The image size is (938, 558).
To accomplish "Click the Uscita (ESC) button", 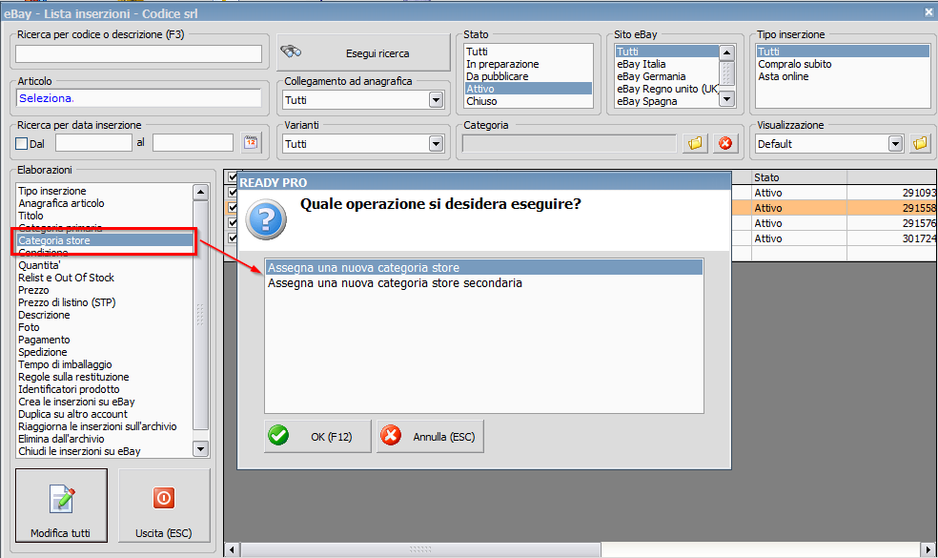I will 164,506.
